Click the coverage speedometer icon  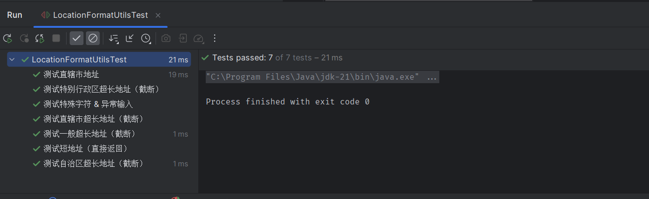pyautogui.click(x=198, y=38)
